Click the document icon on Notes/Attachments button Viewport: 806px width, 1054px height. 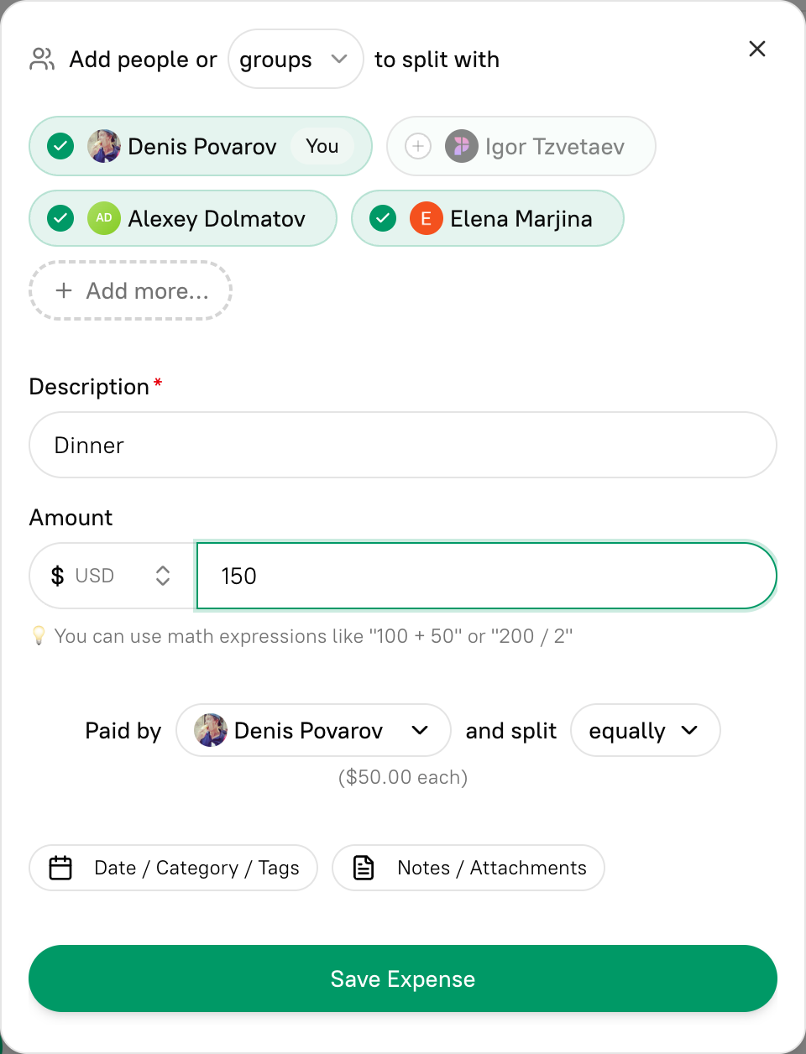[x=363, y=868]
